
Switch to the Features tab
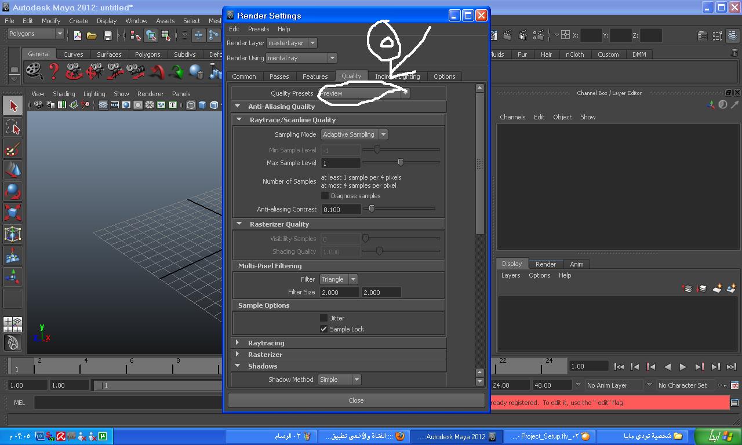tap(315, 76)
